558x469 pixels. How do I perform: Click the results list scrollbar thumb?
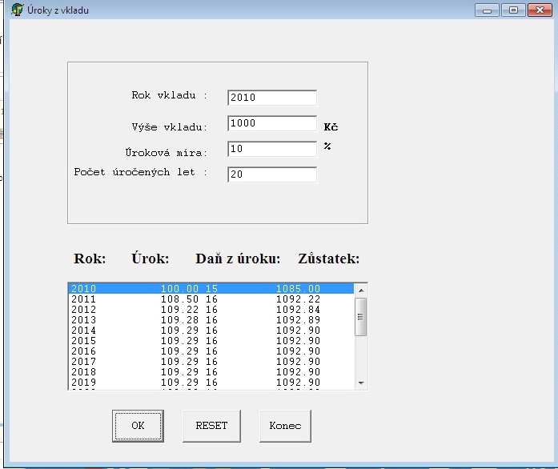tap(361, 317)
